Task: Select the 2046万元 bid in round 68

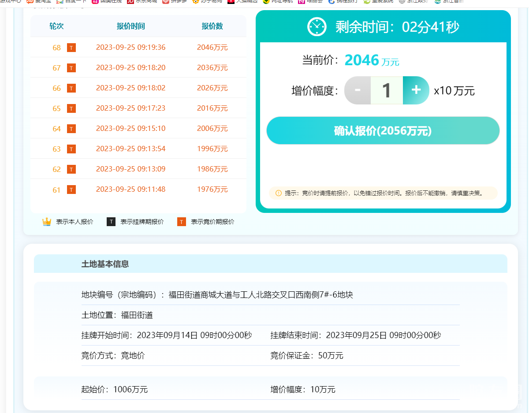Action: pos(212,48)
